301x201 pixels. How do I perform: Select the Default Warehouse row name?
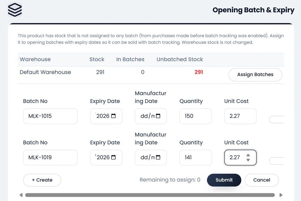45,72
